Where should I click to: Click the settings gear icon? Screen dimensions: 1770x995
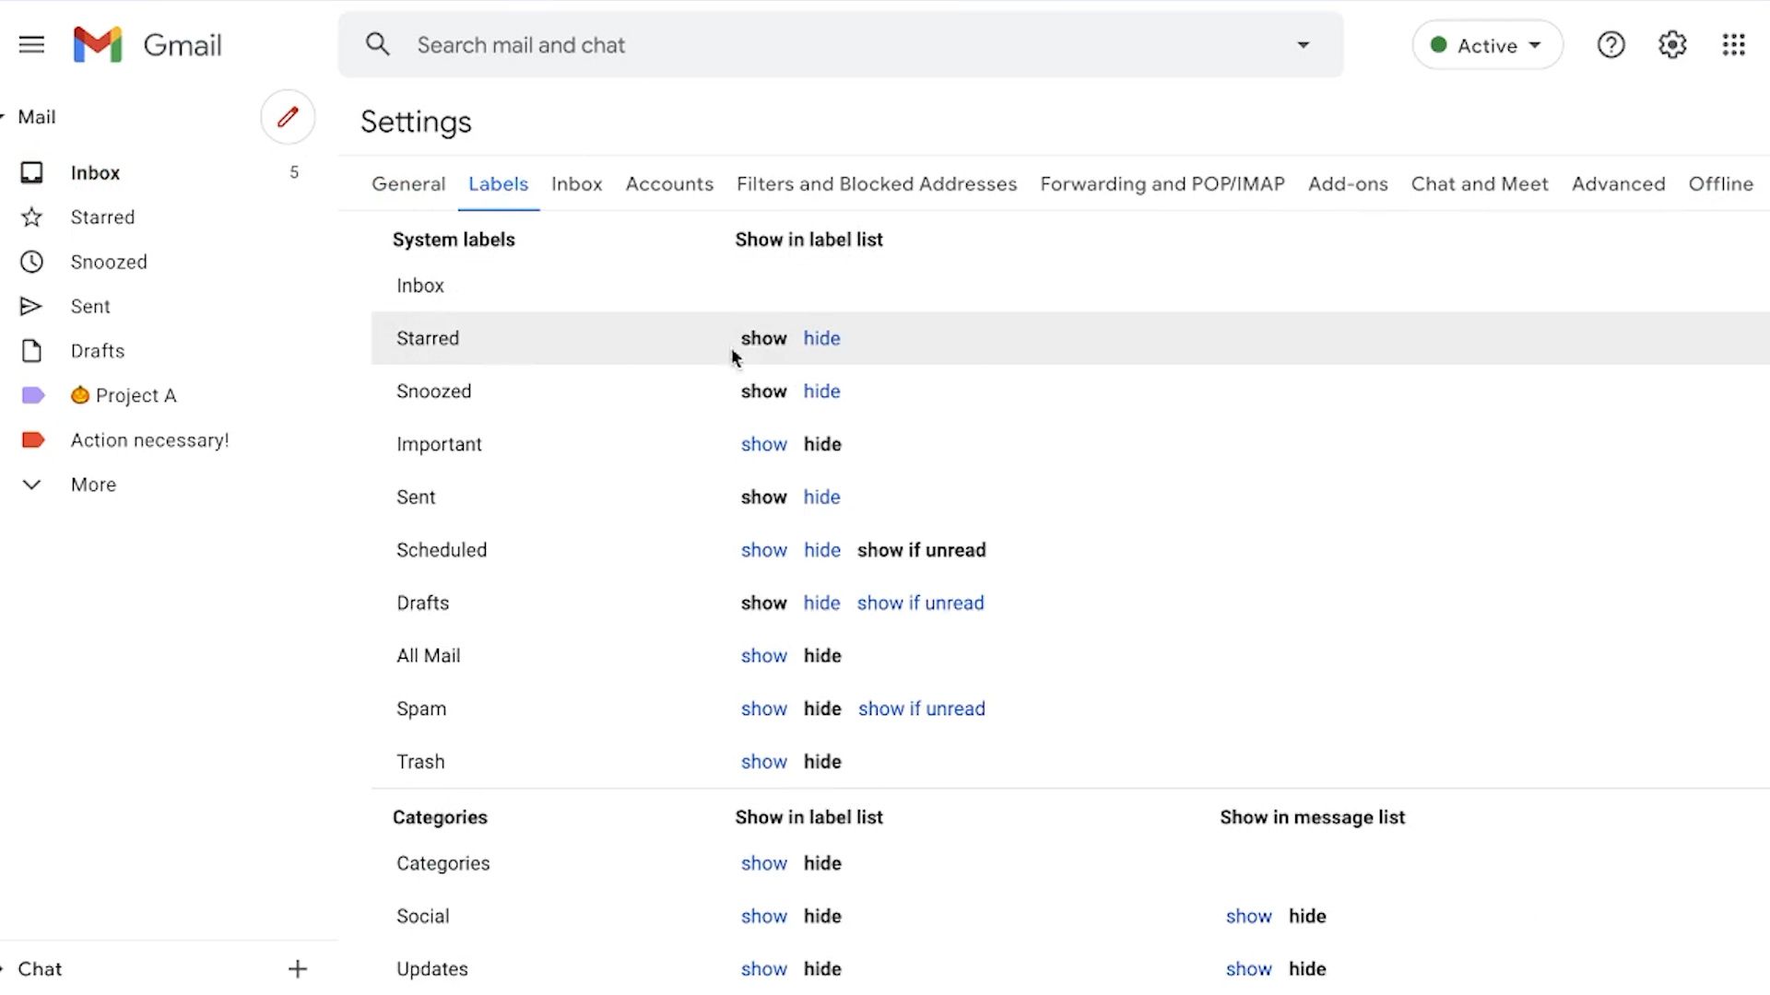pos(1671,44)
